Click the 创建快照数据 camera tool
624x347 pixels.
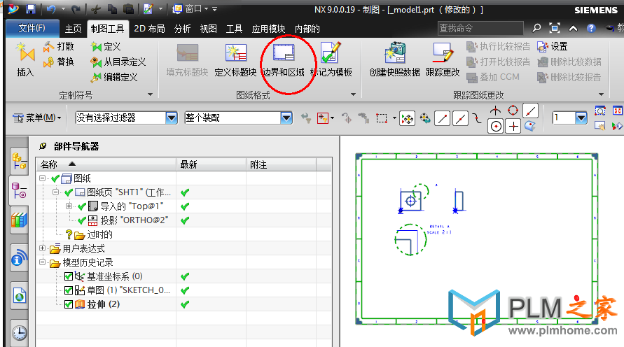click(x=395, y=59)
